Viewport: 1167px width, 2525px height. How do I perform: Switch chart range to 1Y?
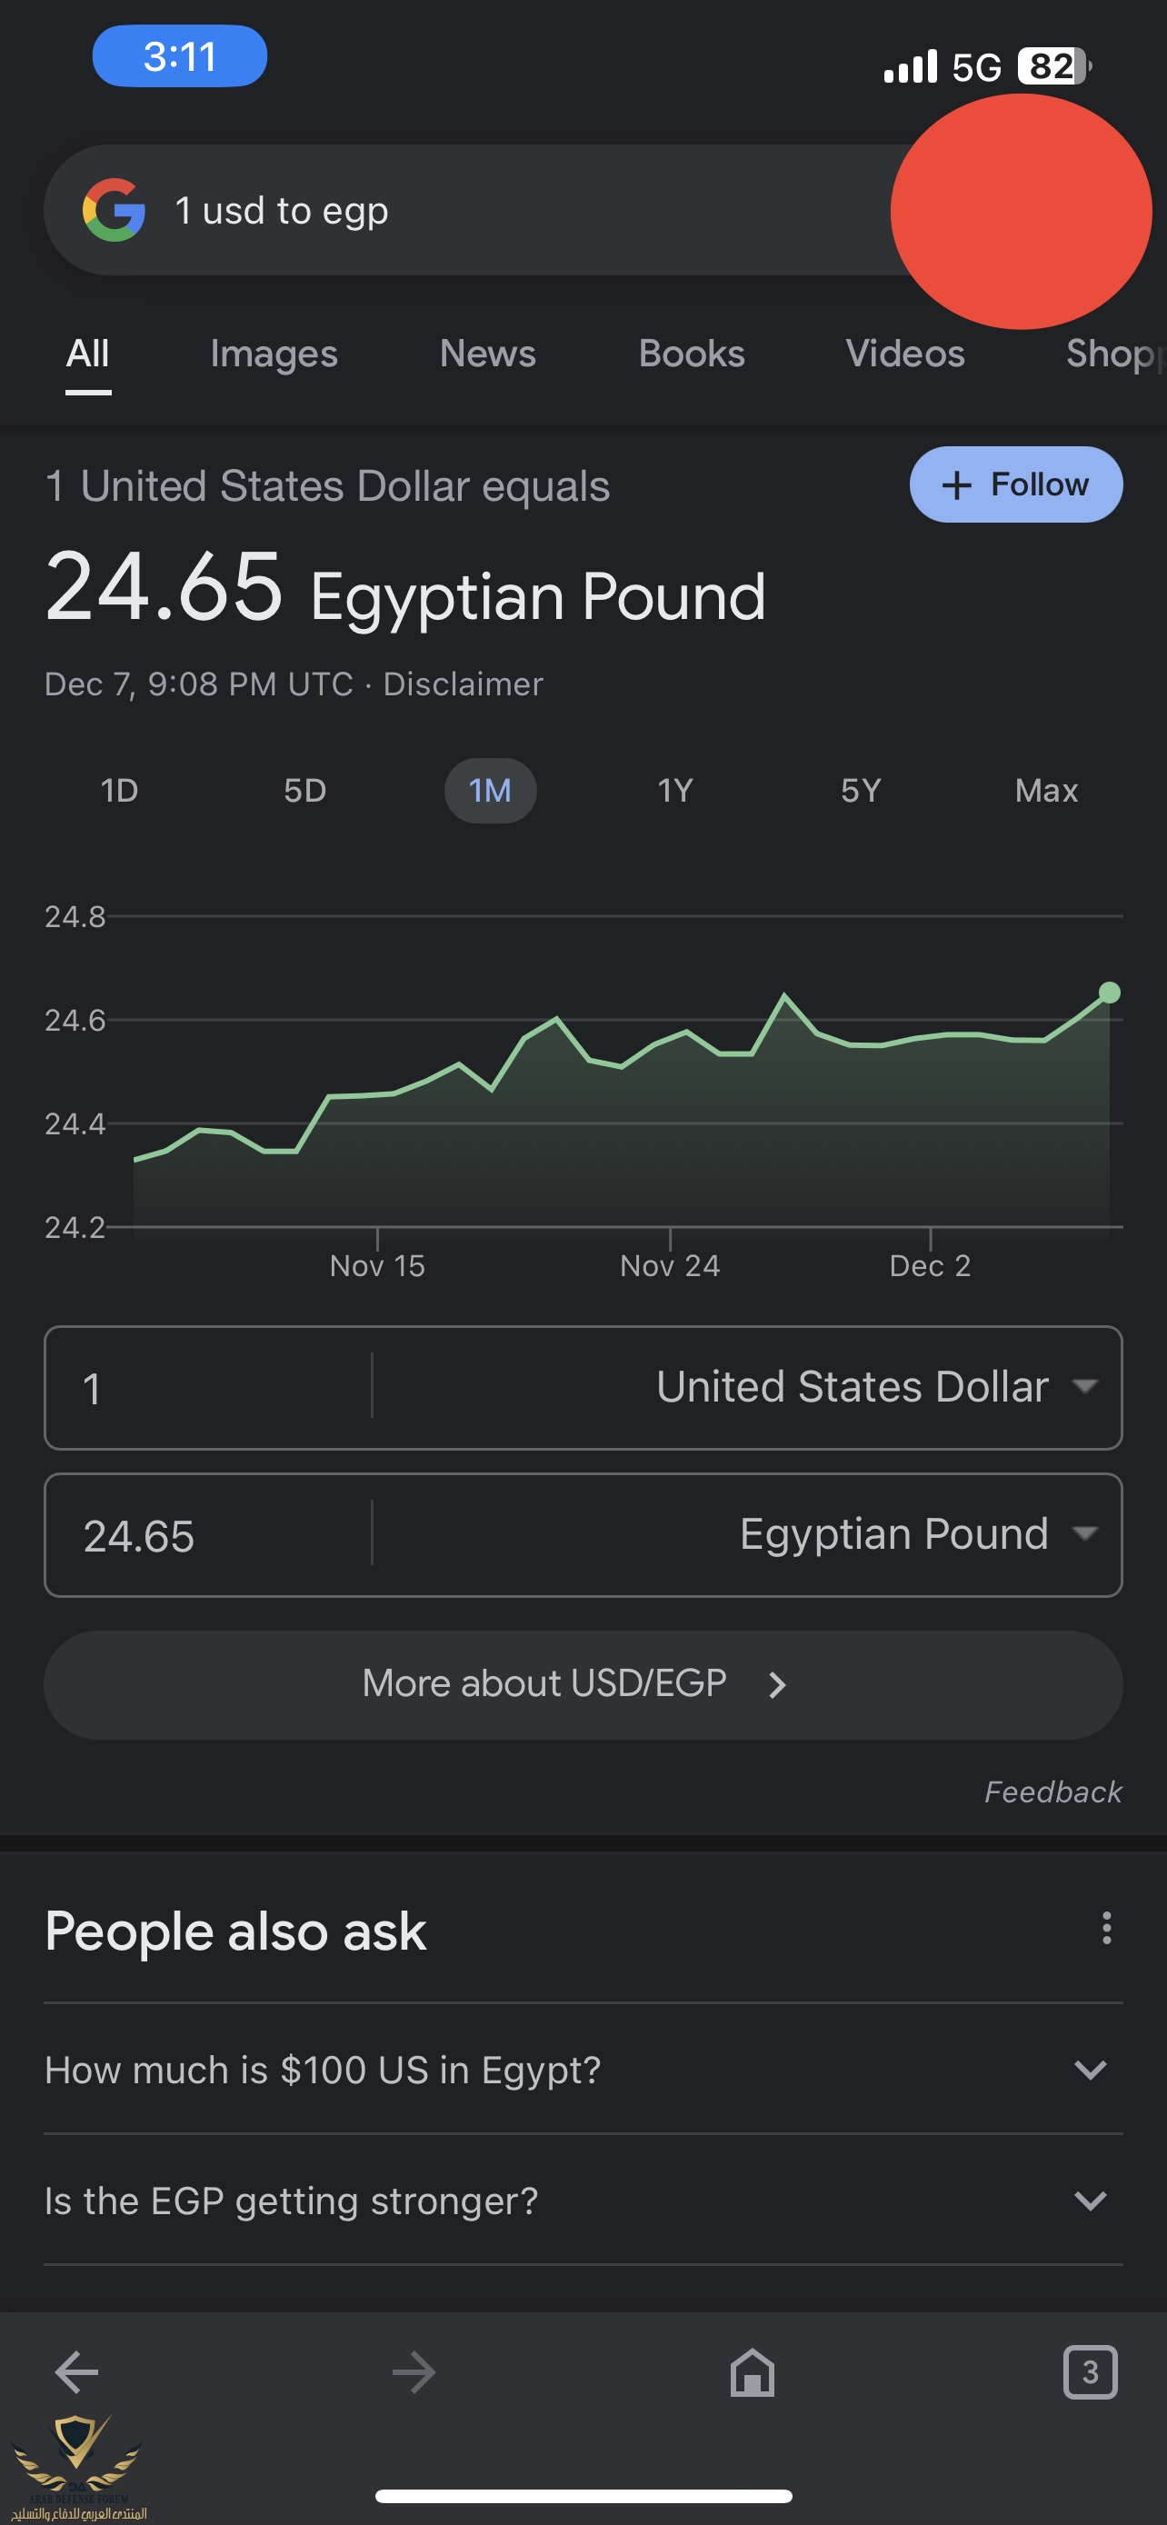pos(675,791)
